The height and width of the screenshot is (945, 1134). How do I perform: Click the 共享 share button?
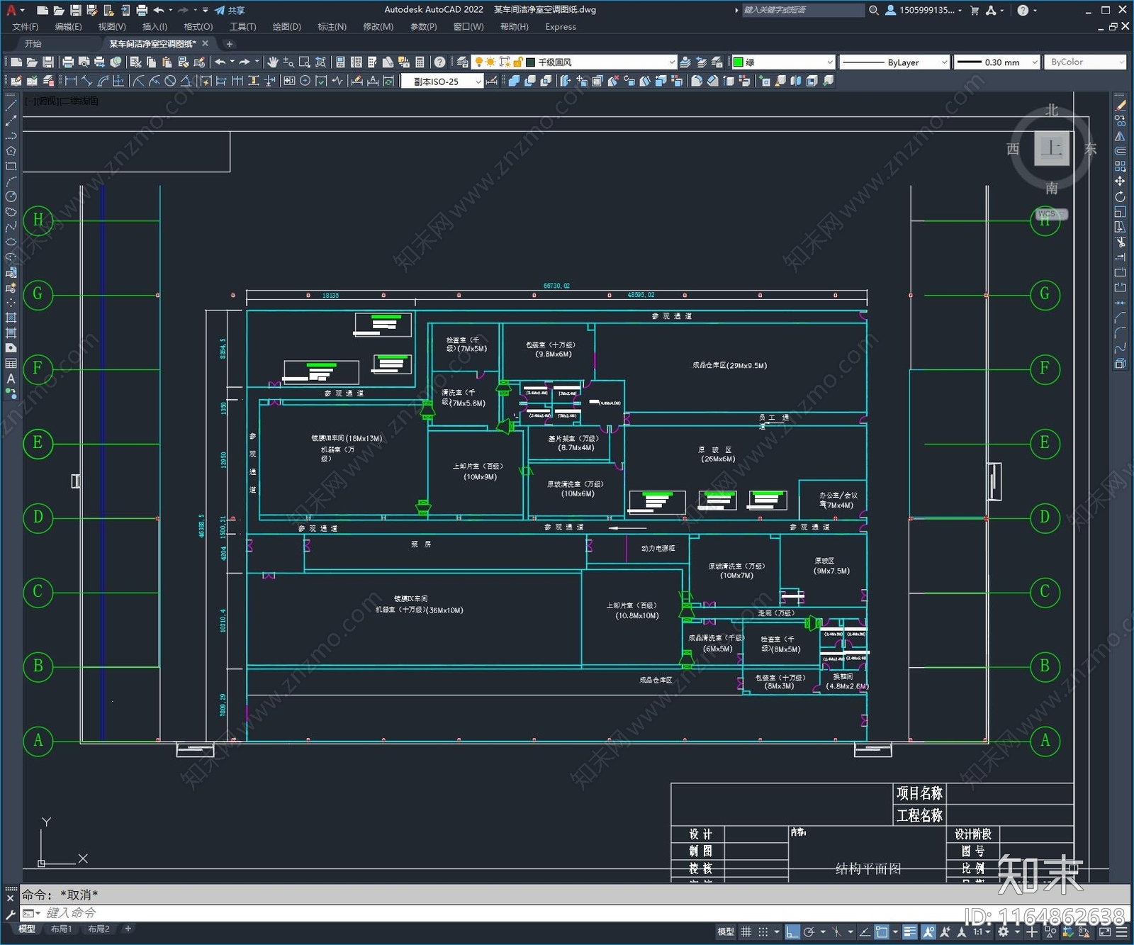pos(230,10)
